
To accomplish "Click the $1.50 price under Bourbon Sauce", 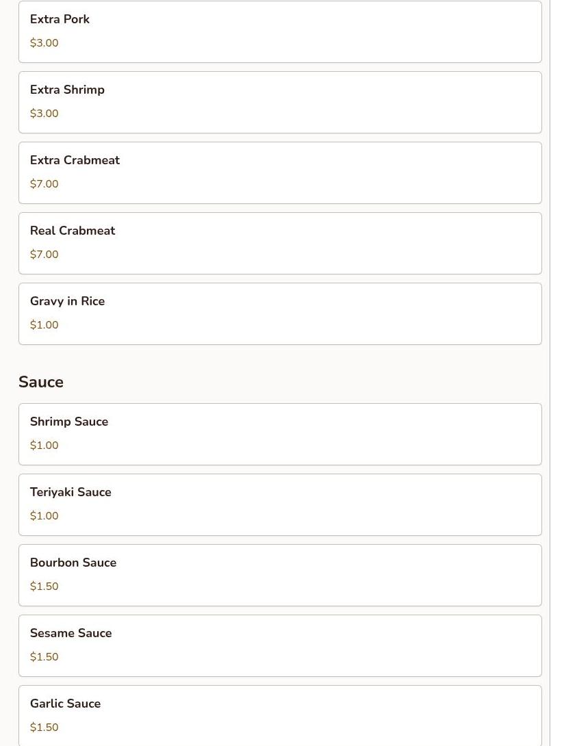I will pos(44,587).
